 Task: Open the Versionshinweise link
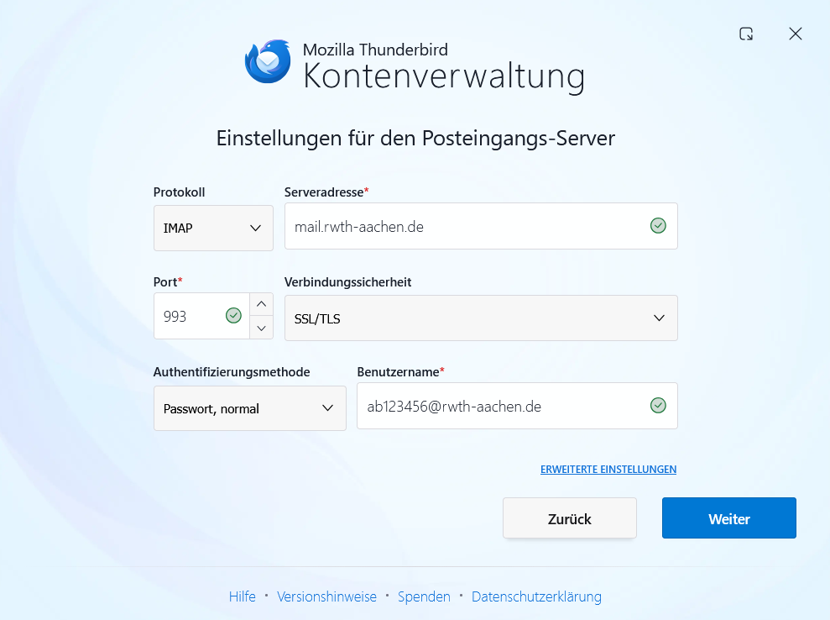(326, 596)
